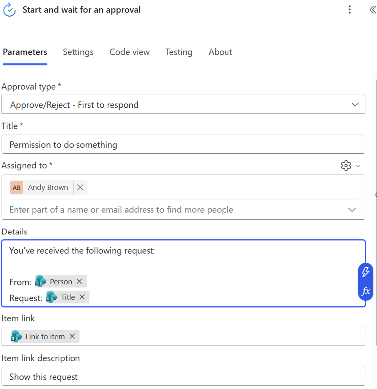
Task: Switch to the Settings tab
Action: click(78, 52)
